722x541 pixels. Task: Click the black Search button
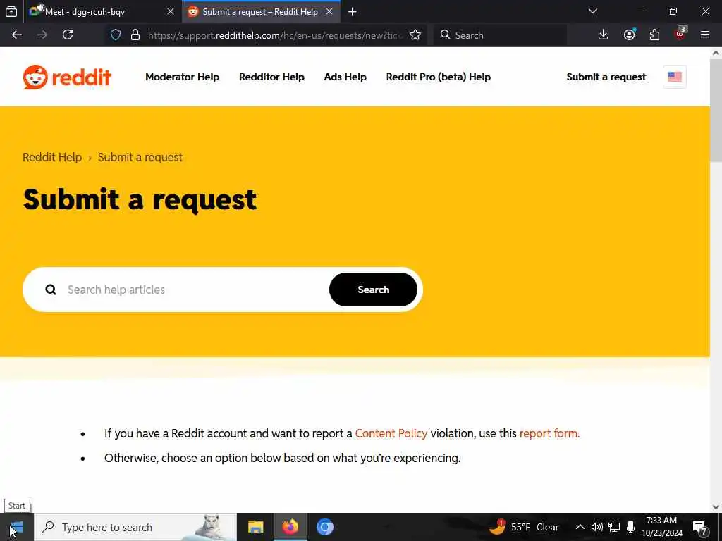[x=373, y=290]
